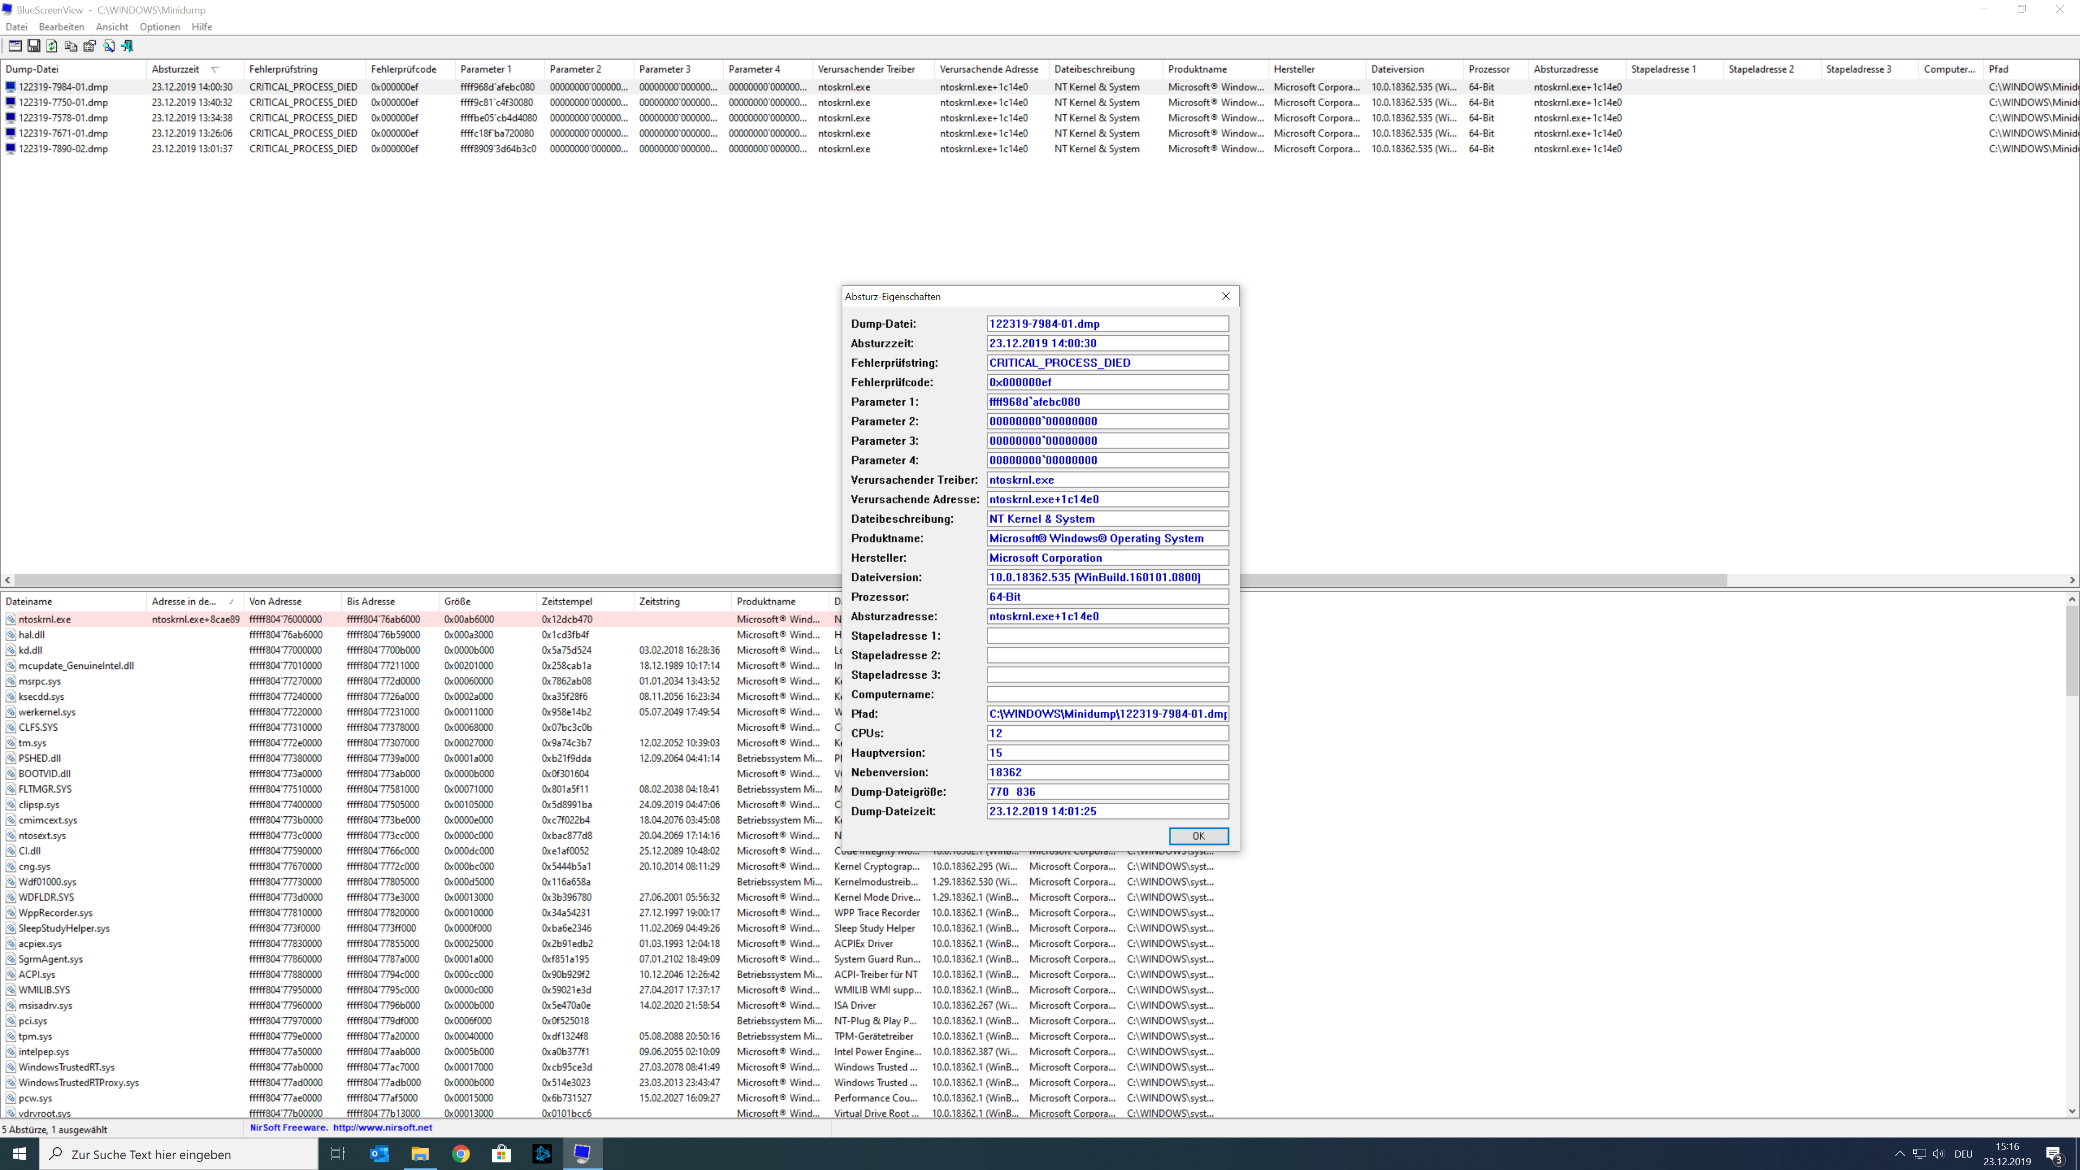Click the Save selected items floppy icon

pyautogui.click(x=34, y=46)
